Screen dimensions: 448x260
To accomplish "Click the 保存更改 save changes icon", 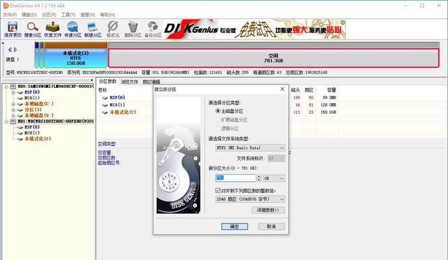I will click(12, 29).
